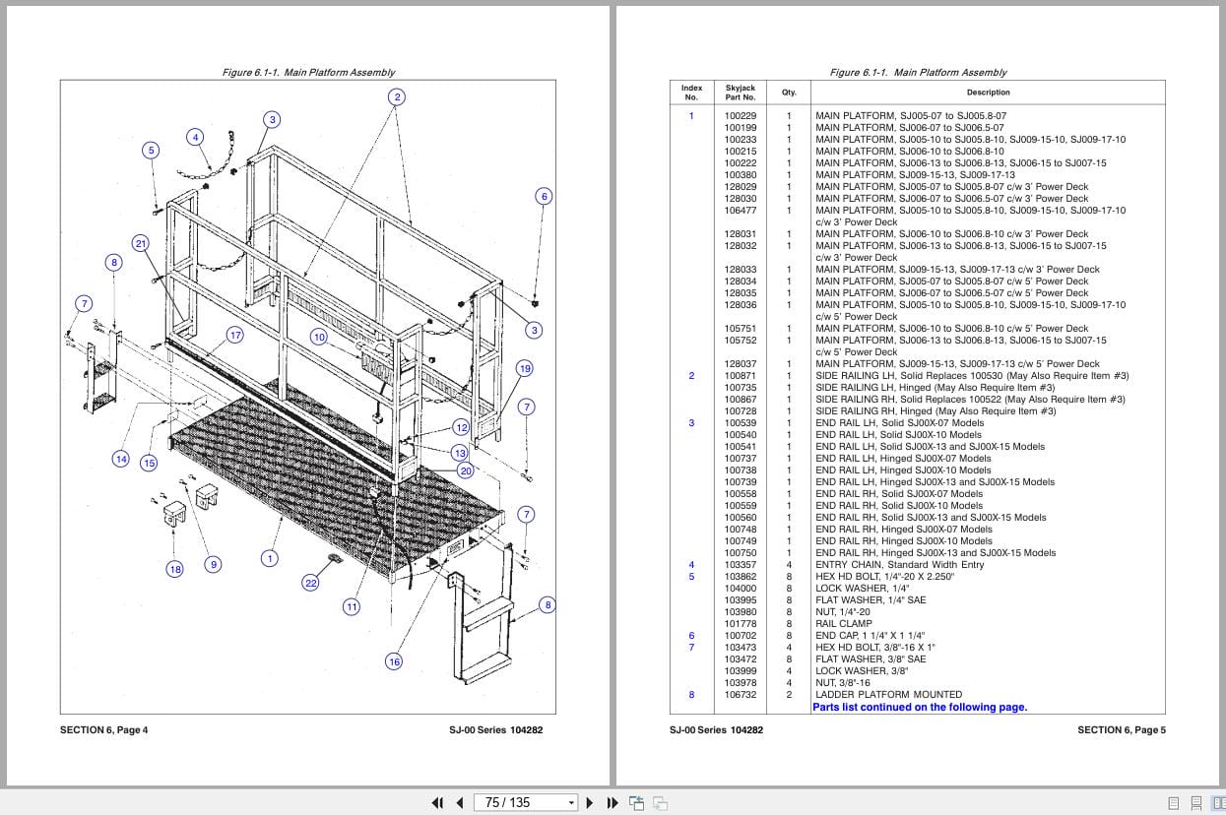Click index number 3 for END RAIL LH
1226x815 pixels.
(691, 422)
